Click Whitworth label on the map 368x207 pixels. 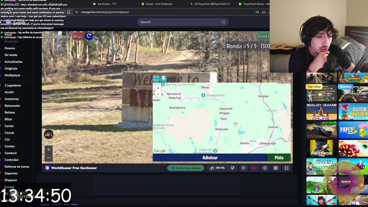(222, 129)
